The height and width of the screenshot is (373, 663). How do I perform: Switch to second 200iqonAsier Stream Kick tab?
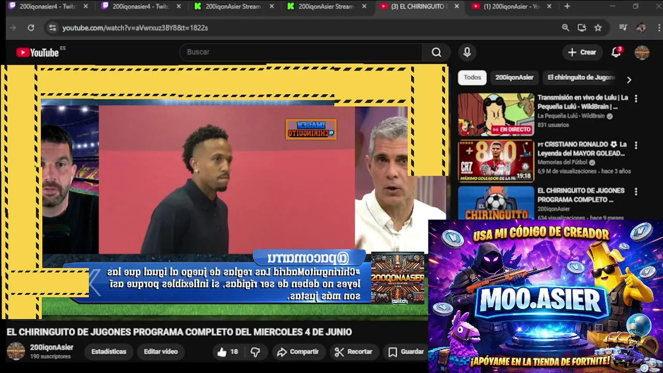[326, 7]
